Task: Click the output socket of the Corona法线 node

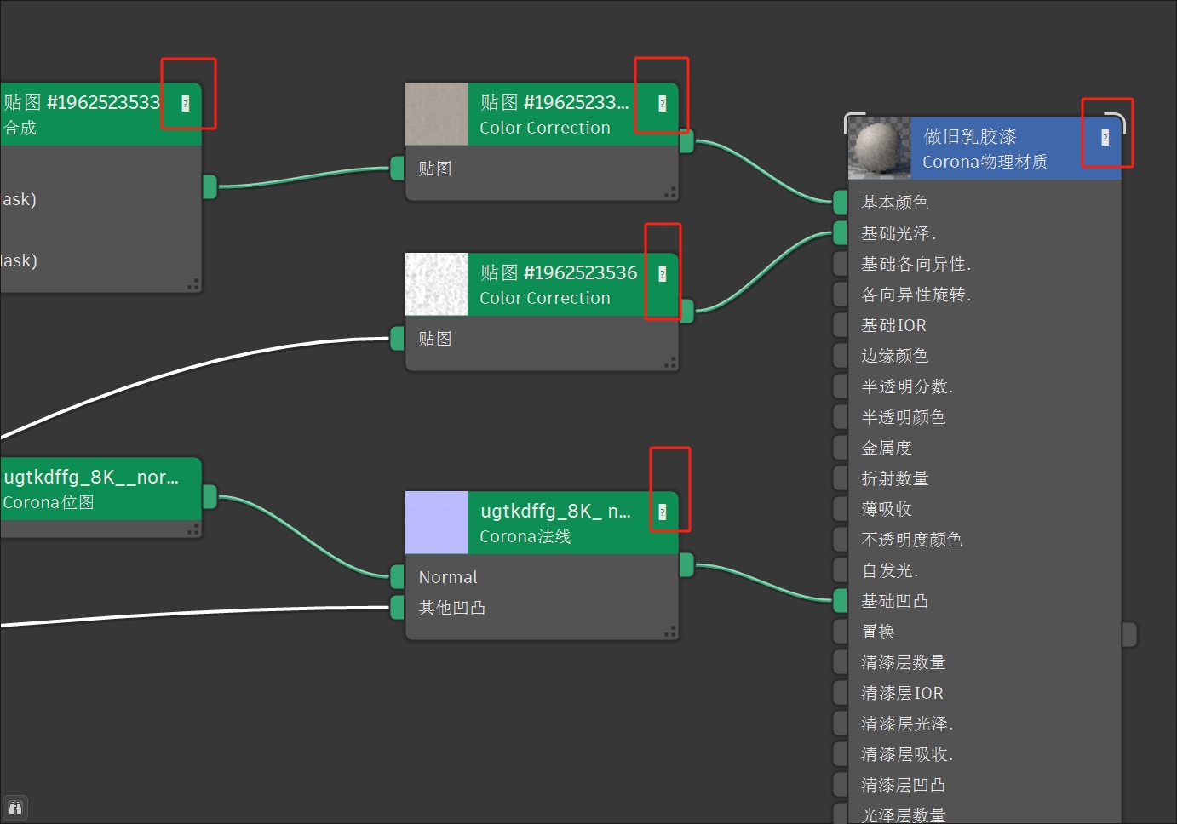Action: tap(686, 565)
